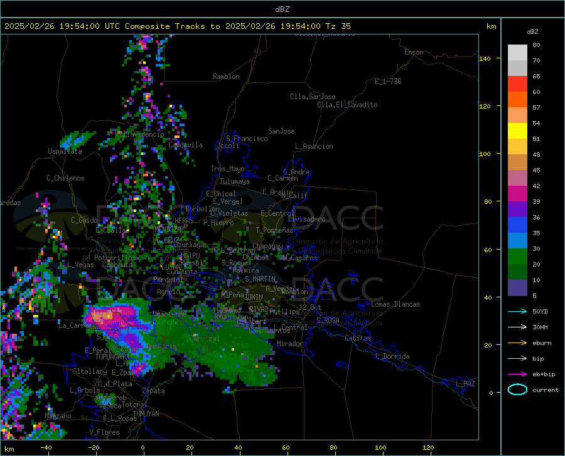Click the L_Asuncion label
This screenshot has height=456, width=565.
coord(314,146)
